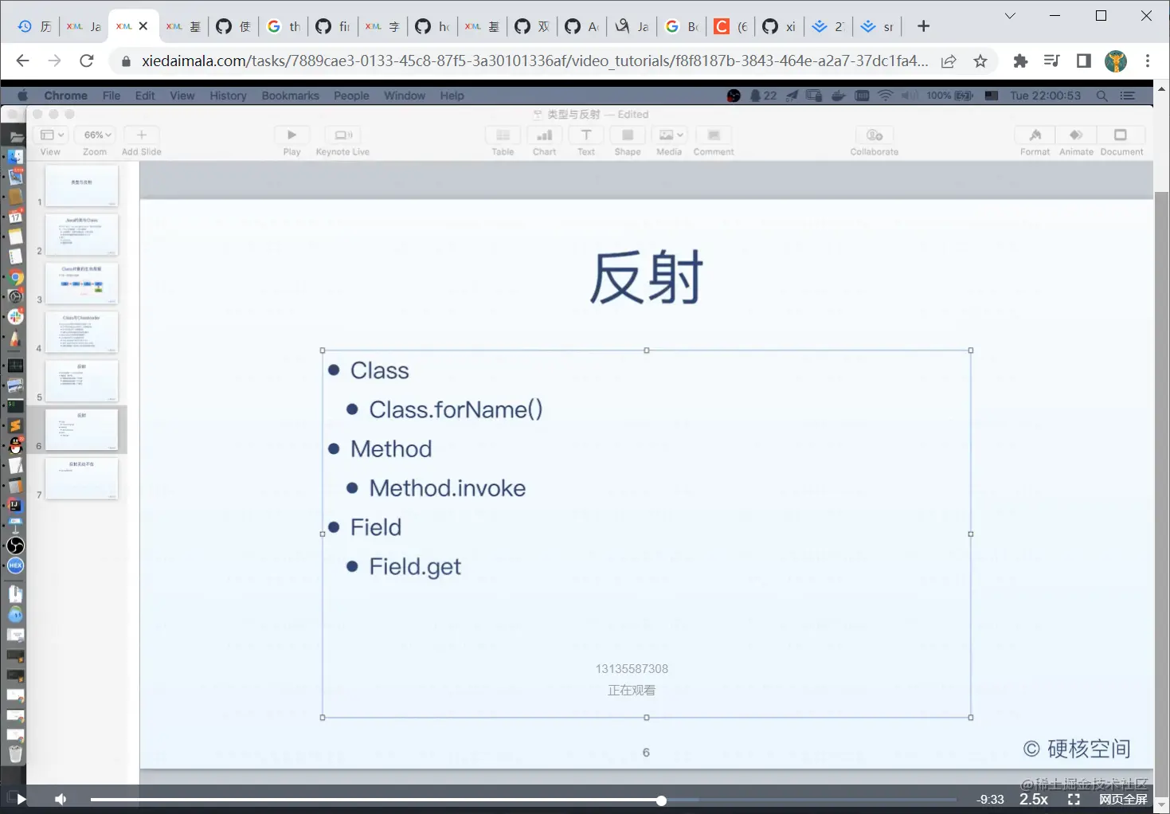Image resolution: width=1170 pixels, height=814 pixels.
Task: Open the tab search chevron
Action: [x=1010, y=16]
